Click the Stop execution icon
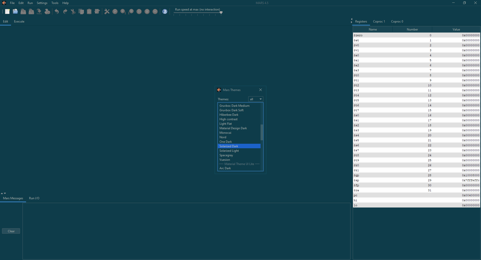 147,11
